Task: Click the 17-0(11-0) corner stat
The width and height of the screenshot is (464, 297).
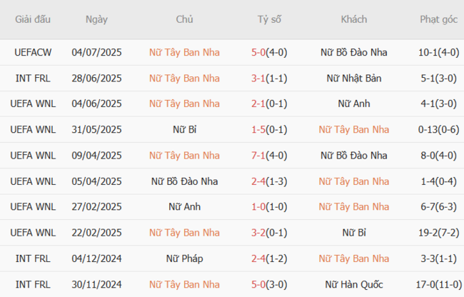Action: pos(438,283)
